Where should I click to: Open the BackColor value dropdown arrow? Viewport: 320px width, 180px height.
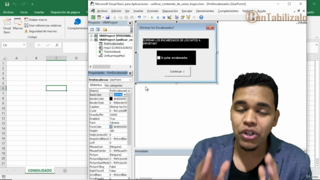124,94
